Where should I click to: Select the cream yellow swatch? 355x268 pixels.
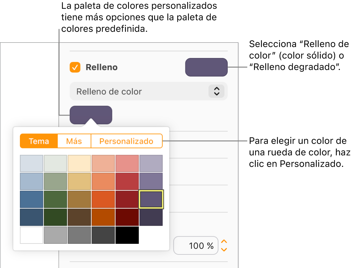coord(79,163)
